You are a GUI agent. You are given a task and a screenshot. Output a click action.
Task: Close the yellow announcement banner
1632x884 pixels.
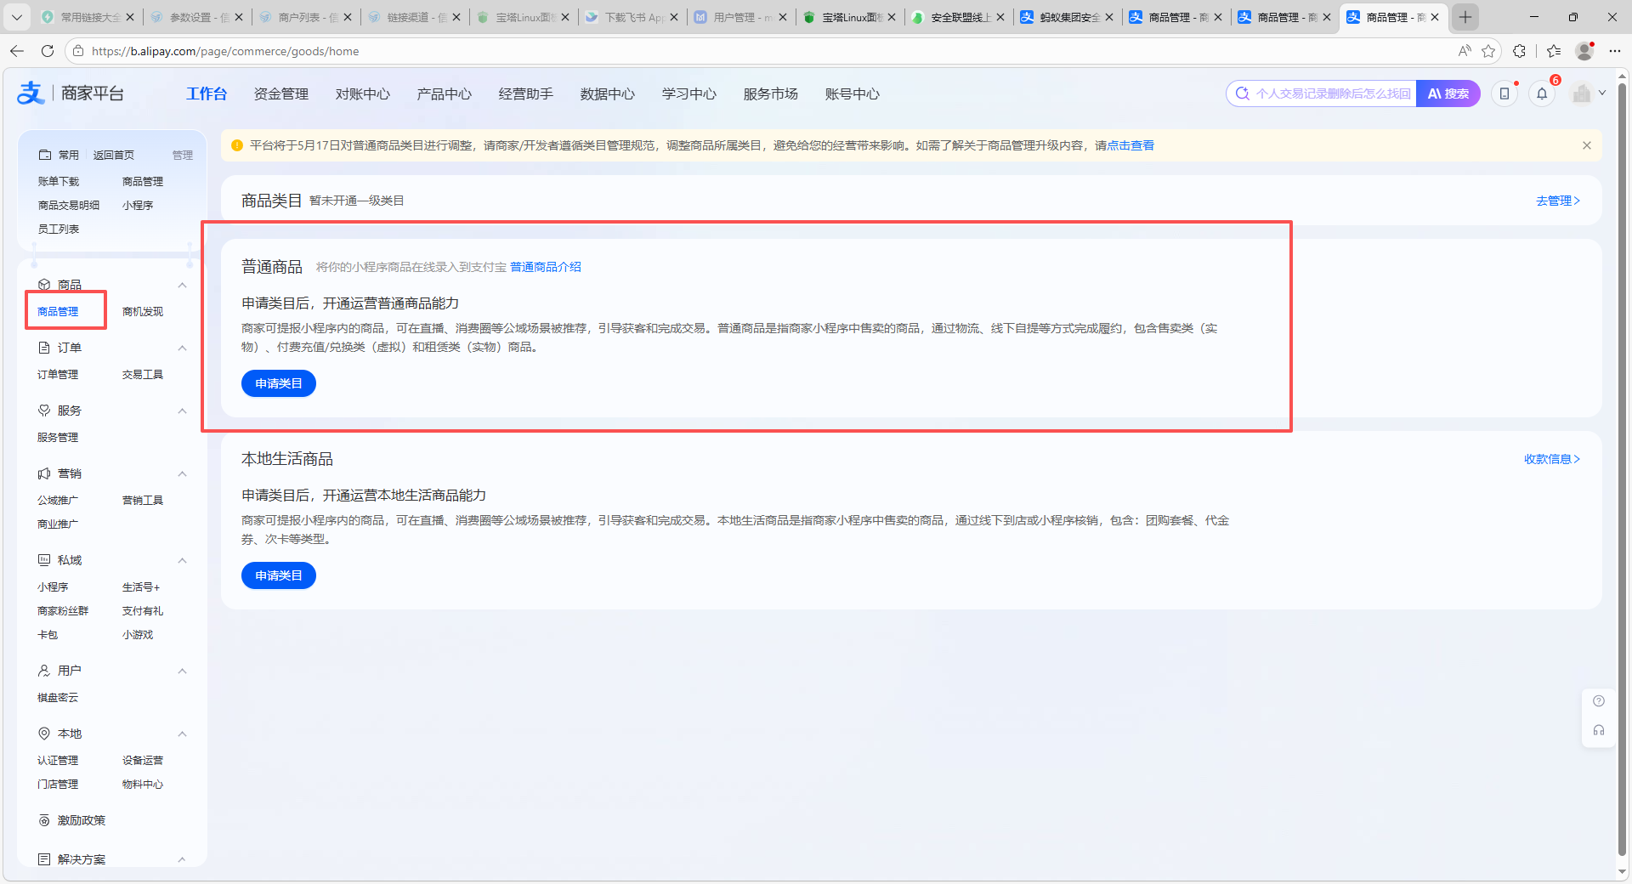pyautogui.click(x=1586, y=145)
